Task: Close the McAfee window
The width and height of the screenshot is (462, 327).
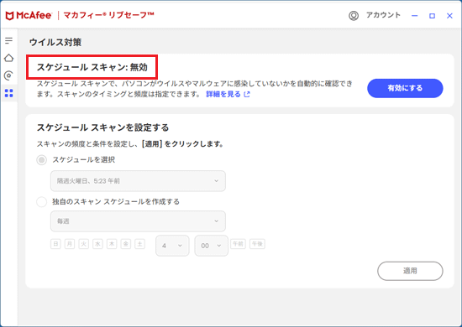Action: [x=449, y=16]
